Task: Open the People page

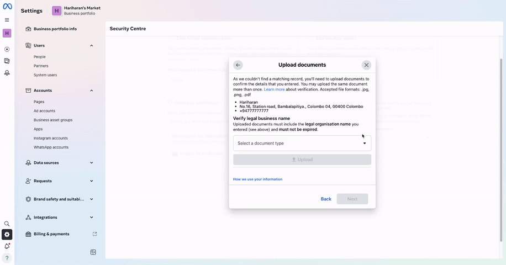Action: [x=39, y=57]
